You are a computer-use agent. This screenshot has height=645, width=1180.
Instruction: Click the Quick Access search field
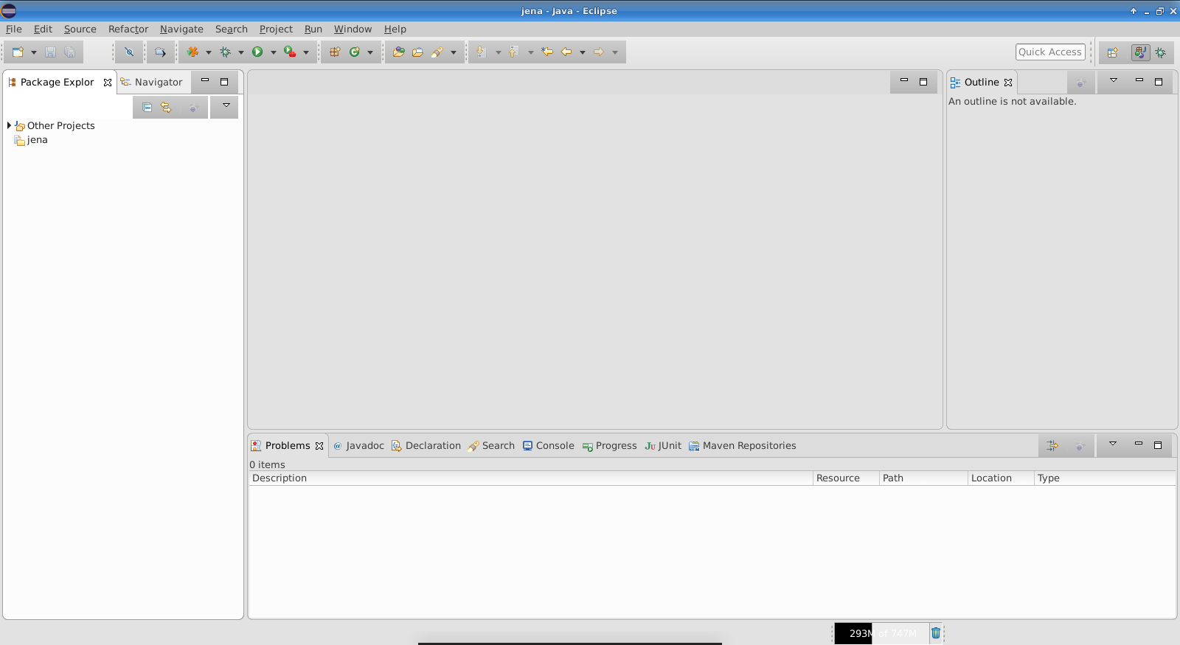tap(1049, 52)
